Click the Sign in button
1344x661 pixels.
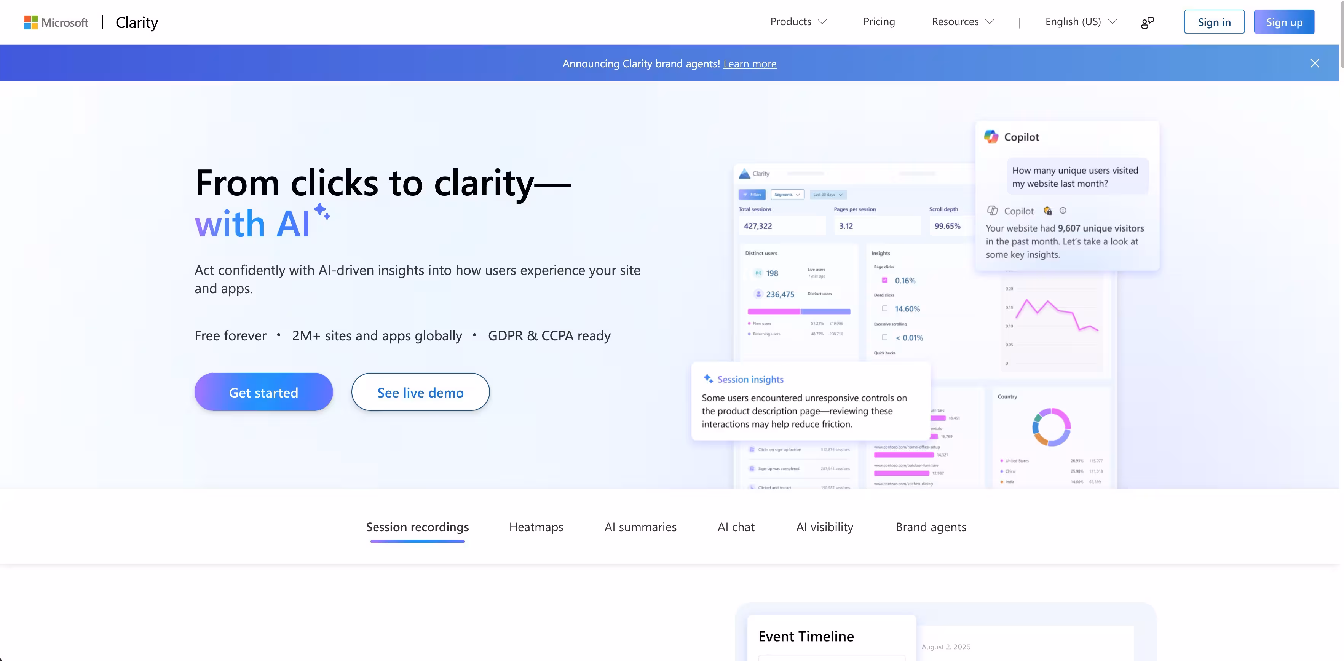coord(1214,22)
